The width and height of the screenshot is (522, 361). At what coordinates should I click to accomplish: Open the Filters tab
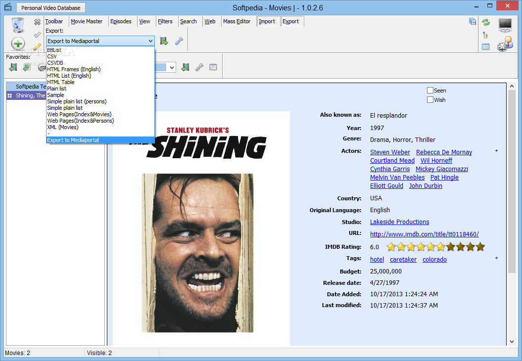165,21
